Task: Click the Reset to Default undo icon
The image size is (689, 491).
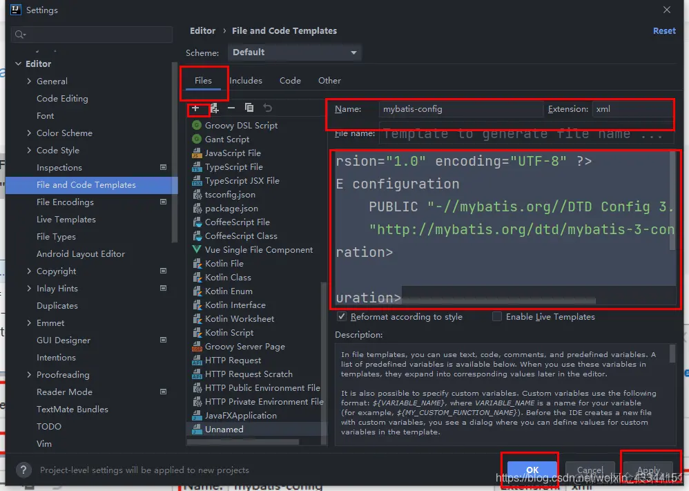Action: pos(268,108)
